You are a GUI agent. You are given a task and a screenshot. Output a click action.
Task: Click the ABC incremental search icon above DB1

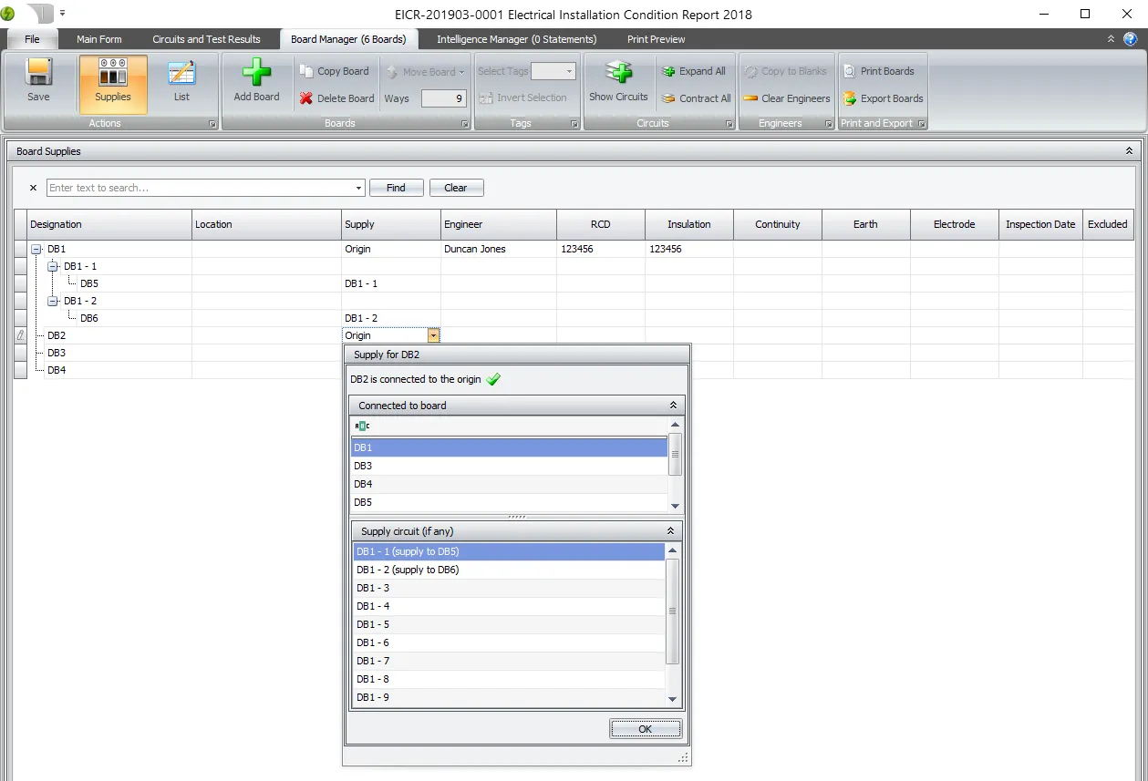[361, 425]
